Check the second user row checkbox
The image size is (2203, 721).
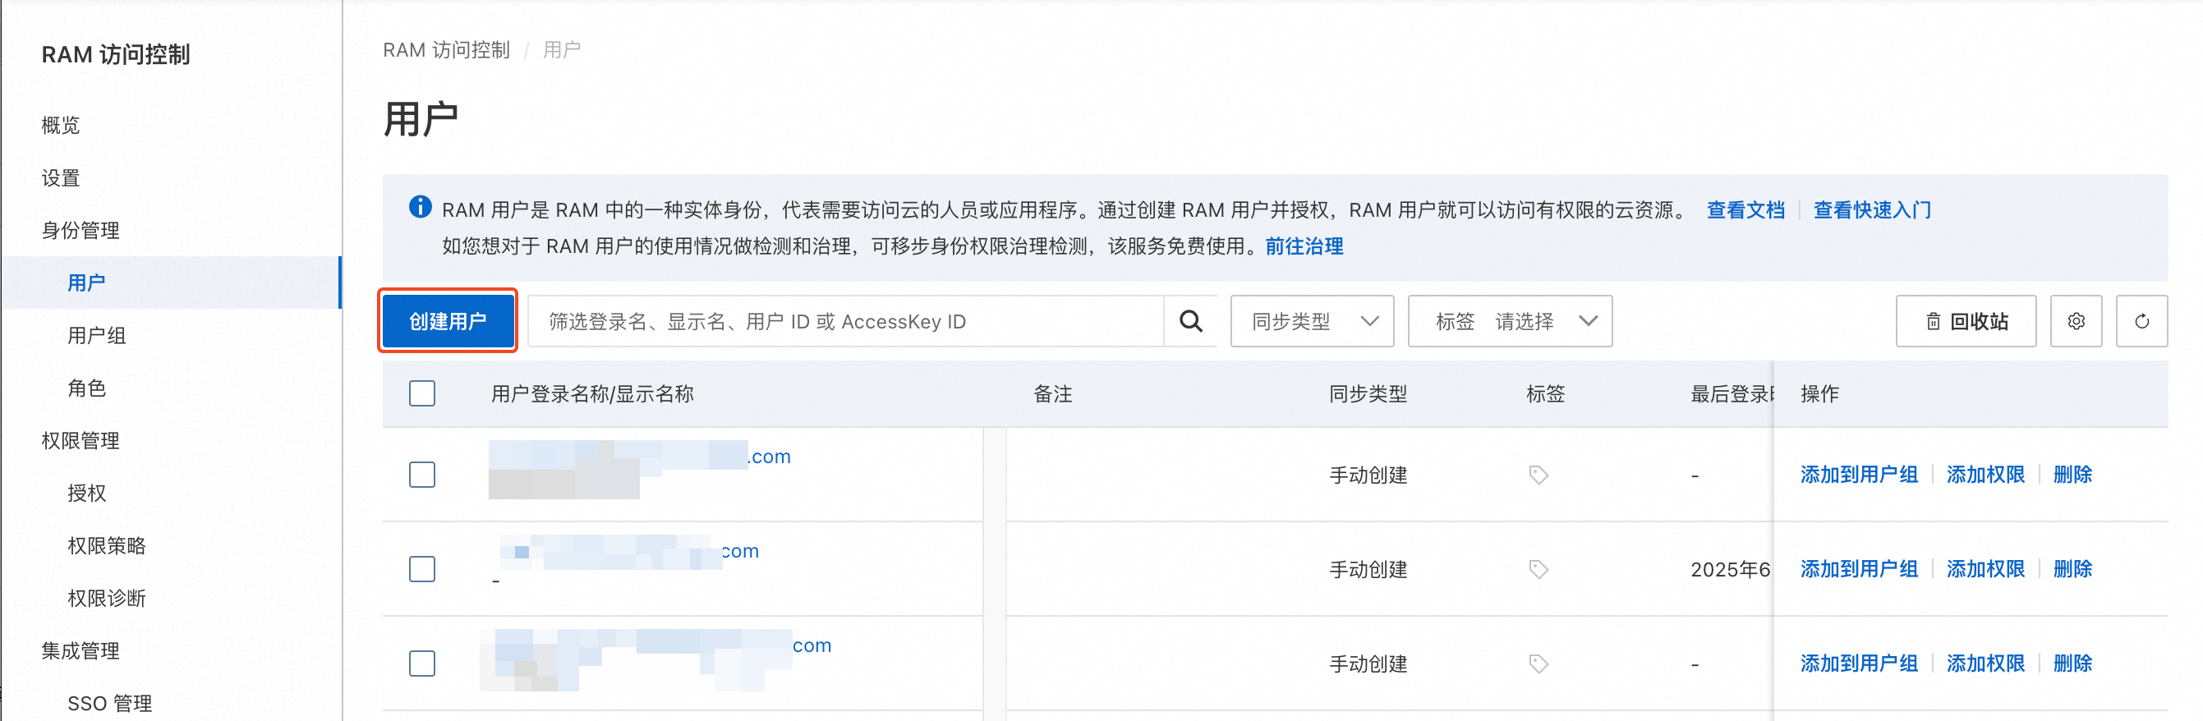pyautogui.click(x=421, y=569)
